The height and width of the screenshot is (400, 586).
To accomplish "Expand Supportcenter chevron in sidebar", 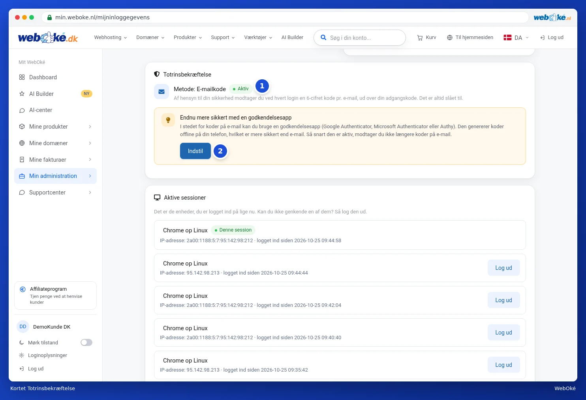I will click(x=90, y=193).
